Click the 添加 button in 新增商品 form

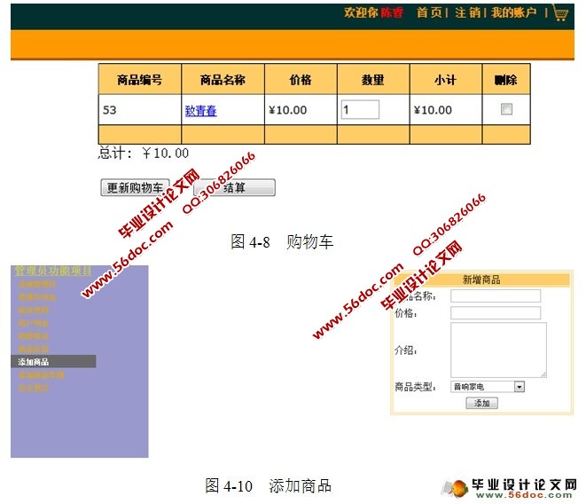(481, 404)
